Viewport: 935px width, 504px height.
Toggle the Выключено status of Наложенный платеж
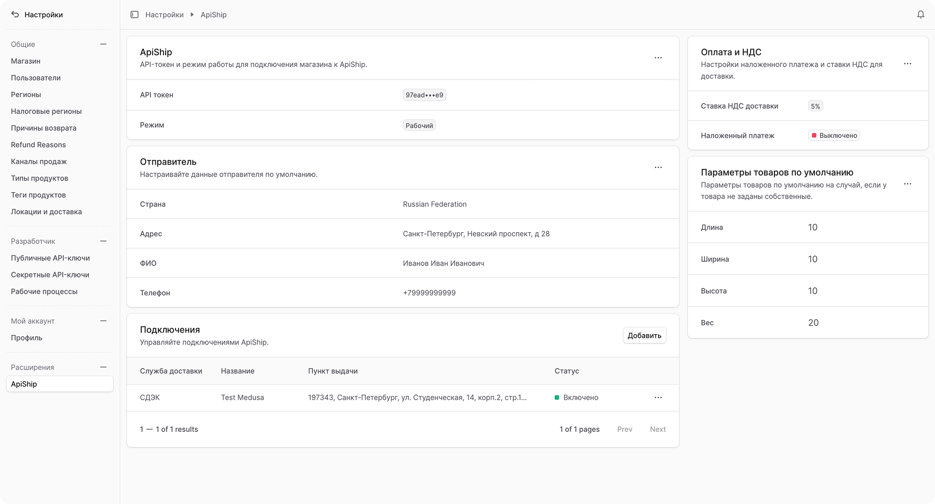[x=833, y=135]
